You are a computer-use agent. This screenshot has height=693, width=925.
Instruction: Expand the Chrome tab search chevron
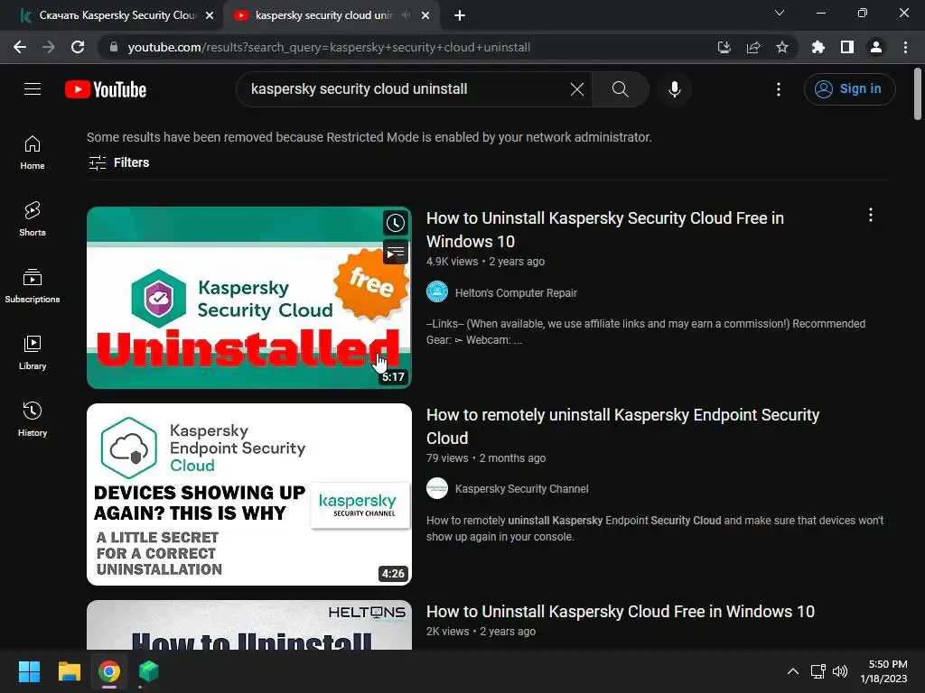[780, 13]
